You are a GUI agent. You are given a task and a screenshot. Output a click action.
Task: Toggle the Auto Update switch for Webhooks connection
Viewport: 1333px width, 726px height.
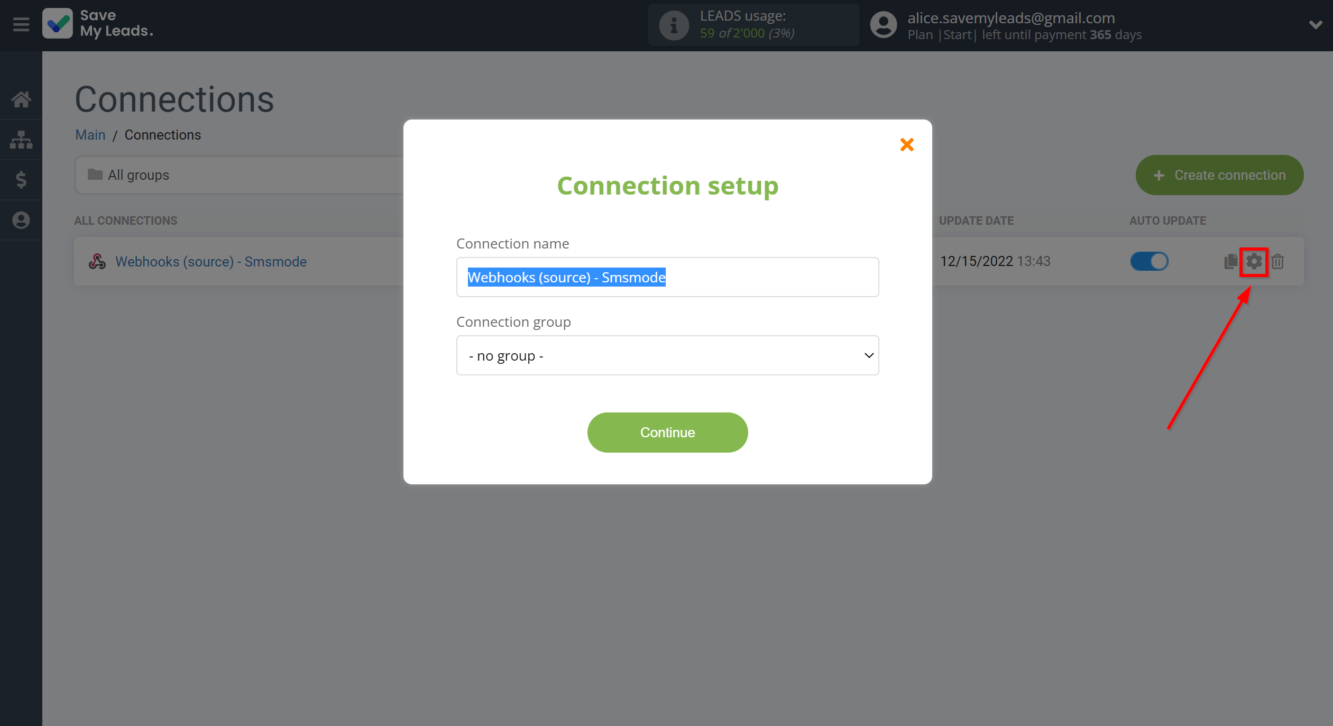pos(1149,261)
